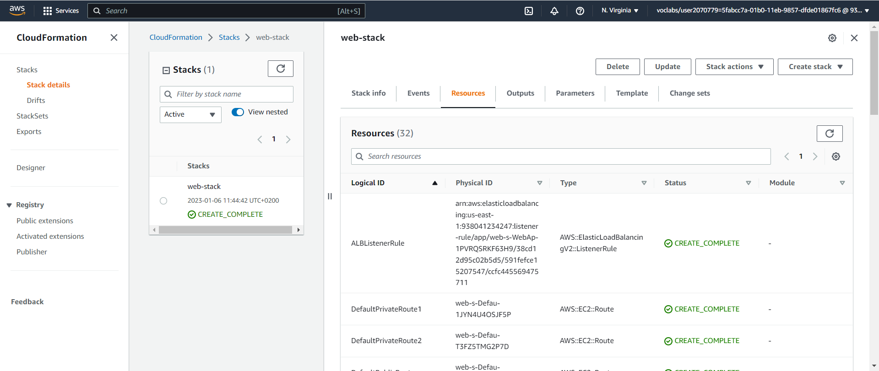Open web-stack panel settings gear
This screenshot has width=879, height=371.
pyautogui.click(x=832, y=38)
